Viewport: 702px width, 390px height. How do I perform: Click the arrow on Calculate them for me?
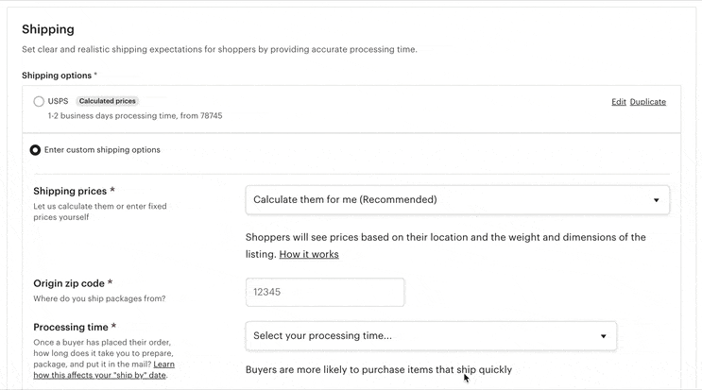coord(656,200)
